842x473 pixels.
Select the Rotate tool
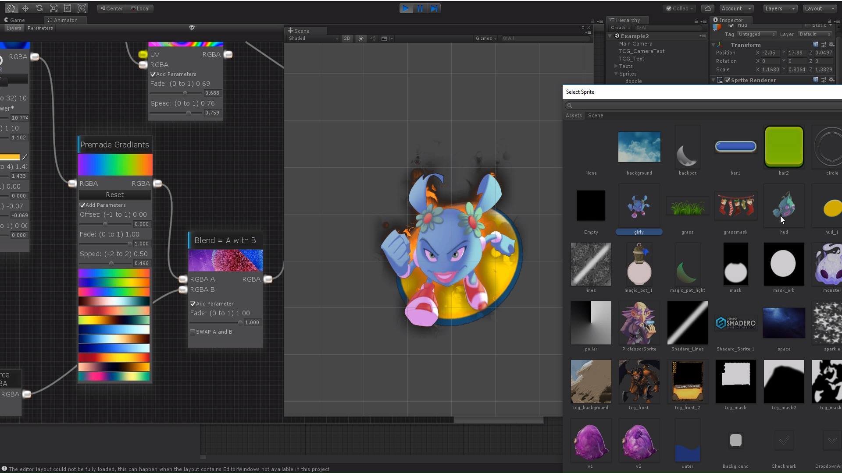[39, 8]
